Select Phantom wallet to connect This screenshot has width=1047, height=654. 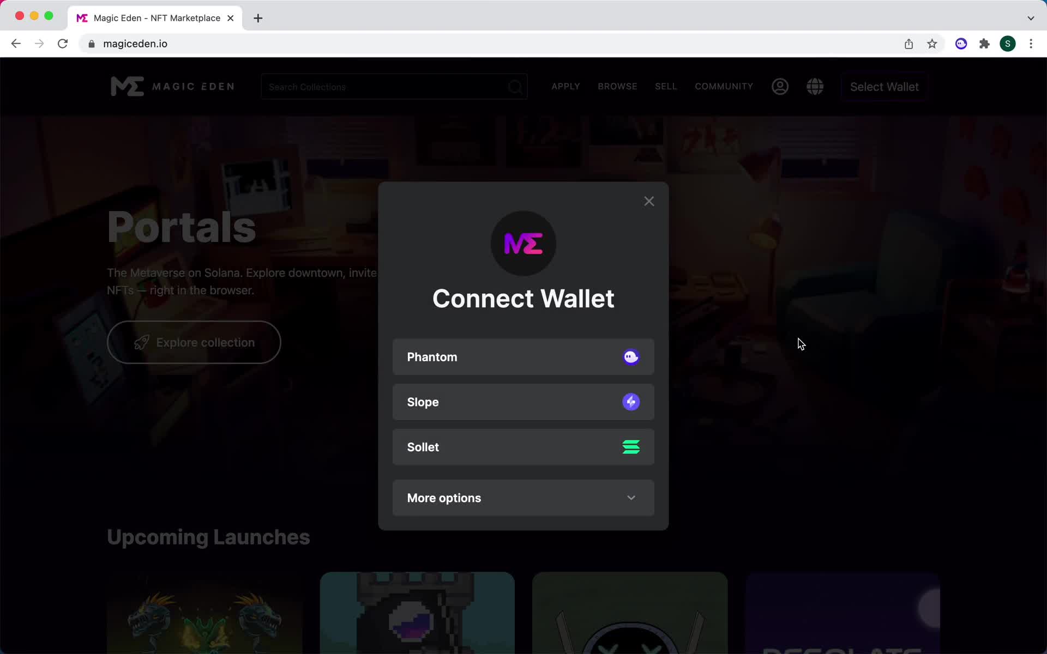523,356
